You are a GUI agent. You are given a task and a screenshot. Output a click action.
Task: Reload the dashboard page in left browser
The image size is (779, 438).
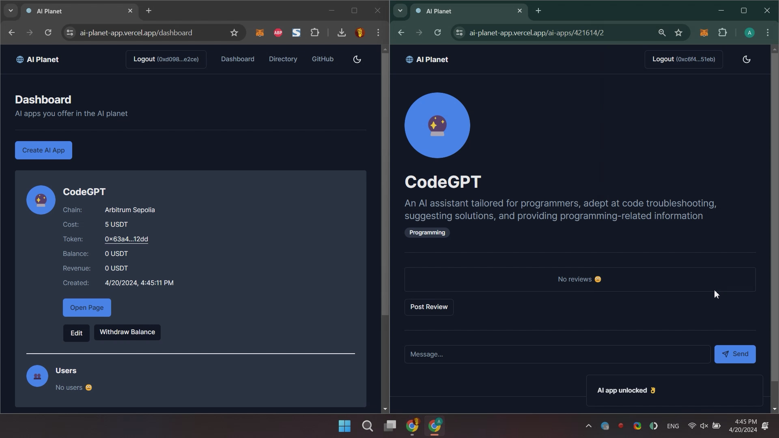tap(48, 33)
